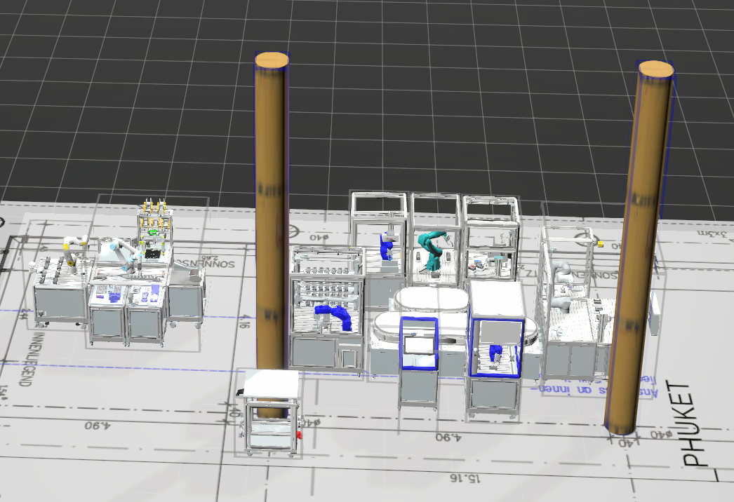Select the blue-framed monitor station
The width and height of the screenshot is (734, 502).
coord(418,343)
